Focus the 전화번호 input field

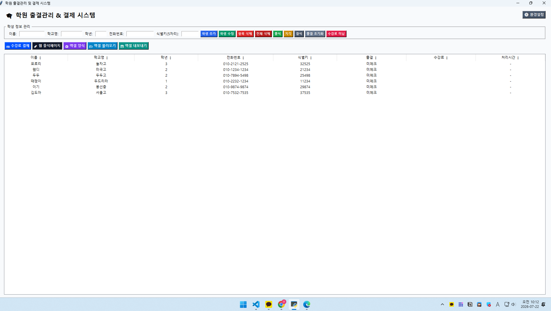pos(140,34)
